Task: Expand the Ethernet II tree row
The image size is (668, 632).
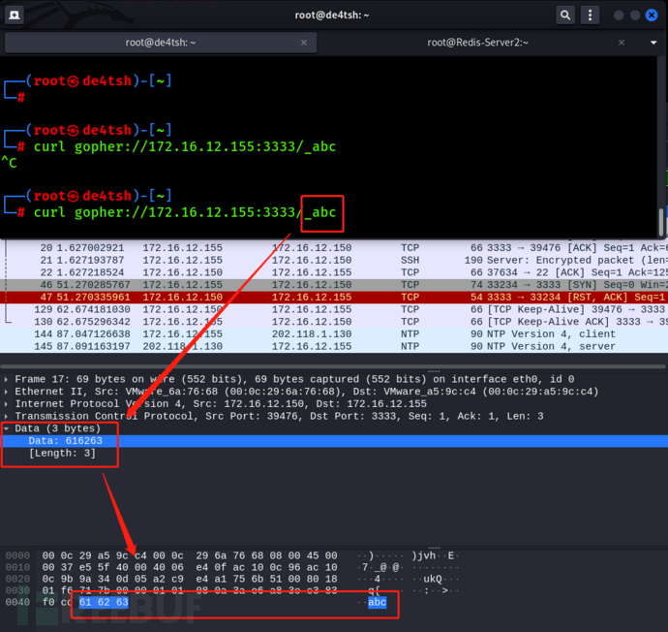Action: click(x=8, y=392)
